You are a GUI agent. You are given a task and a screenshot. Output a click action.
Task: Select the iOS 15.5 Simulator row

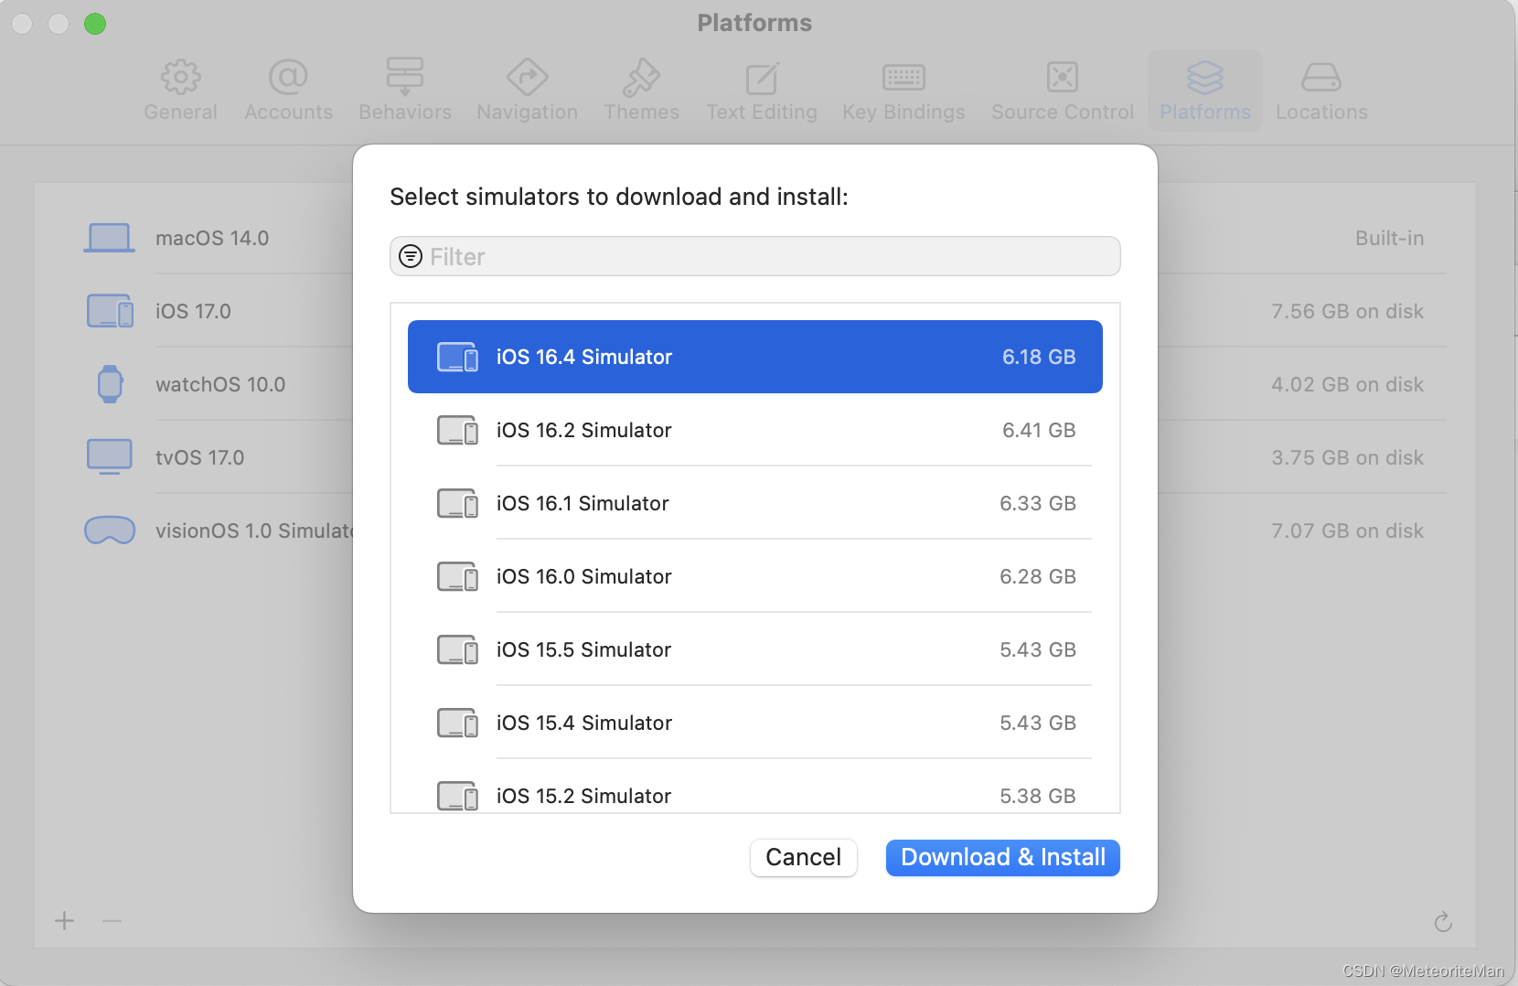click(x=754, y=649)
